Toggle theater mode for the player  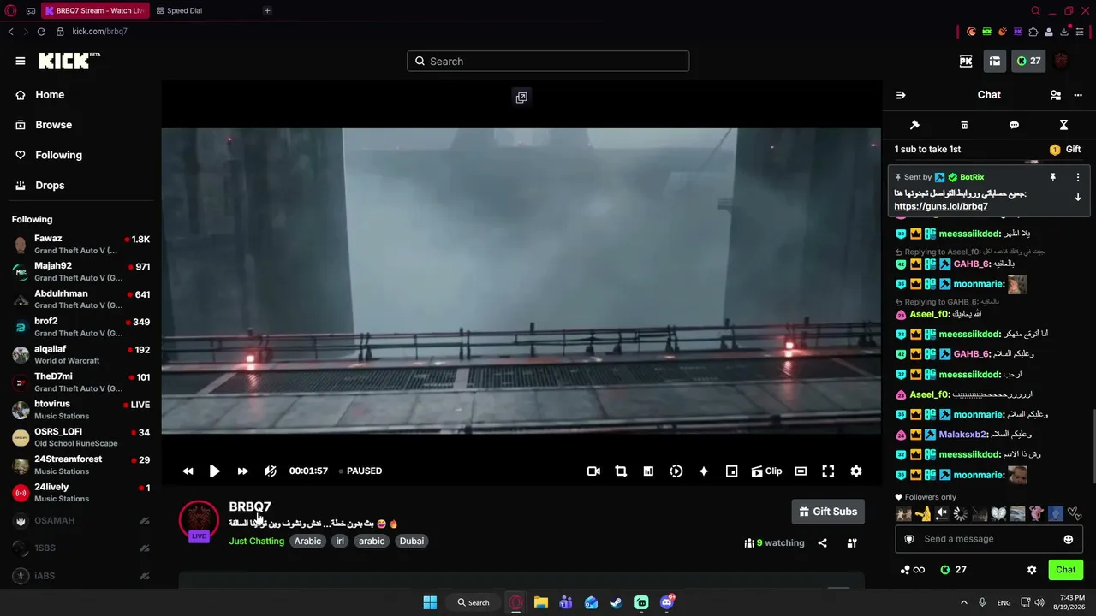pyautogui.click(x=801, y=471)
